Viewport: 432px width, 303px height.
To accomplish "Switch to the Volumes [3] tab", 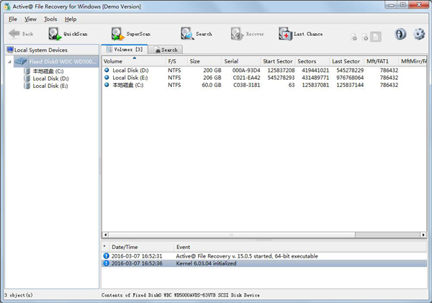I will [125, 50].
